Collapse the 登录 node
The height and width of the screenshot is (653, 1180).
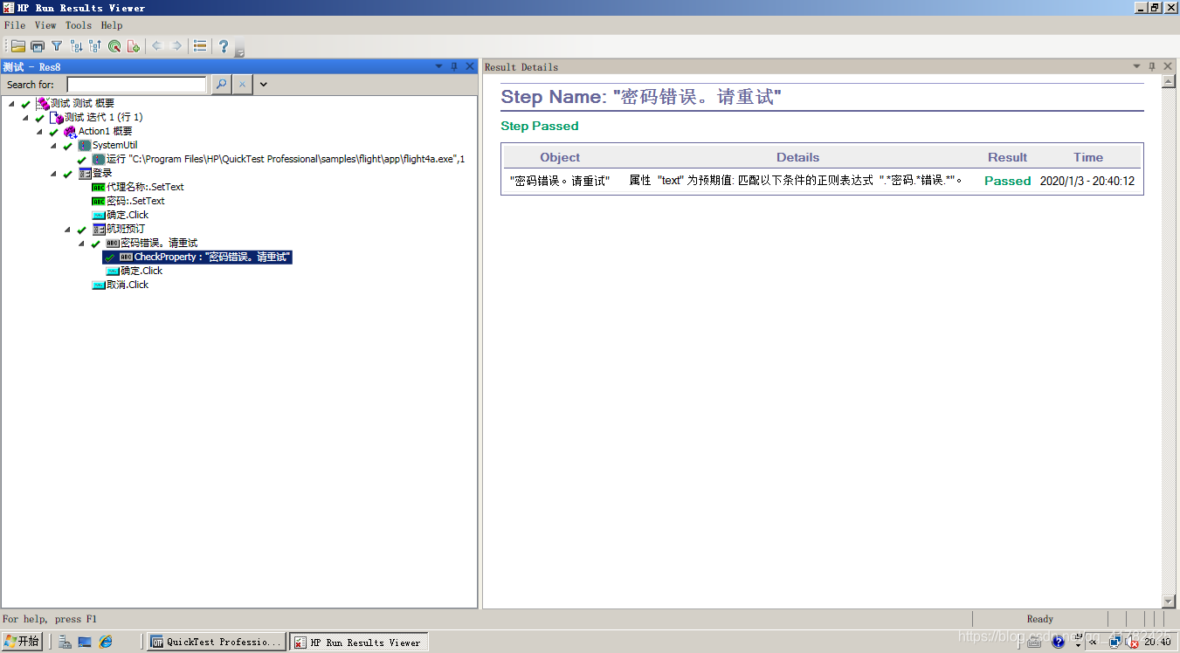coord(54,174)
